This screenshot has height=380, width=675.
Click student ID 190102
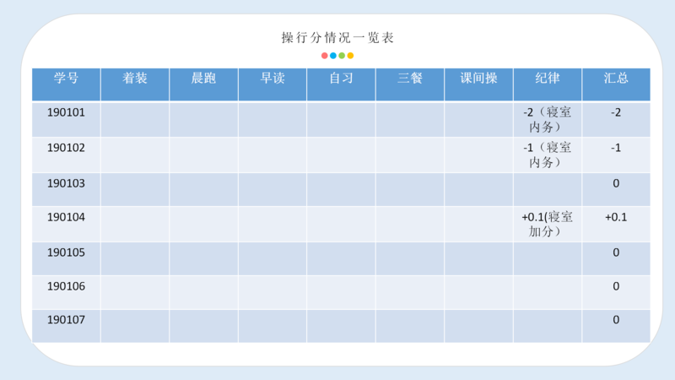pos(66,149)
